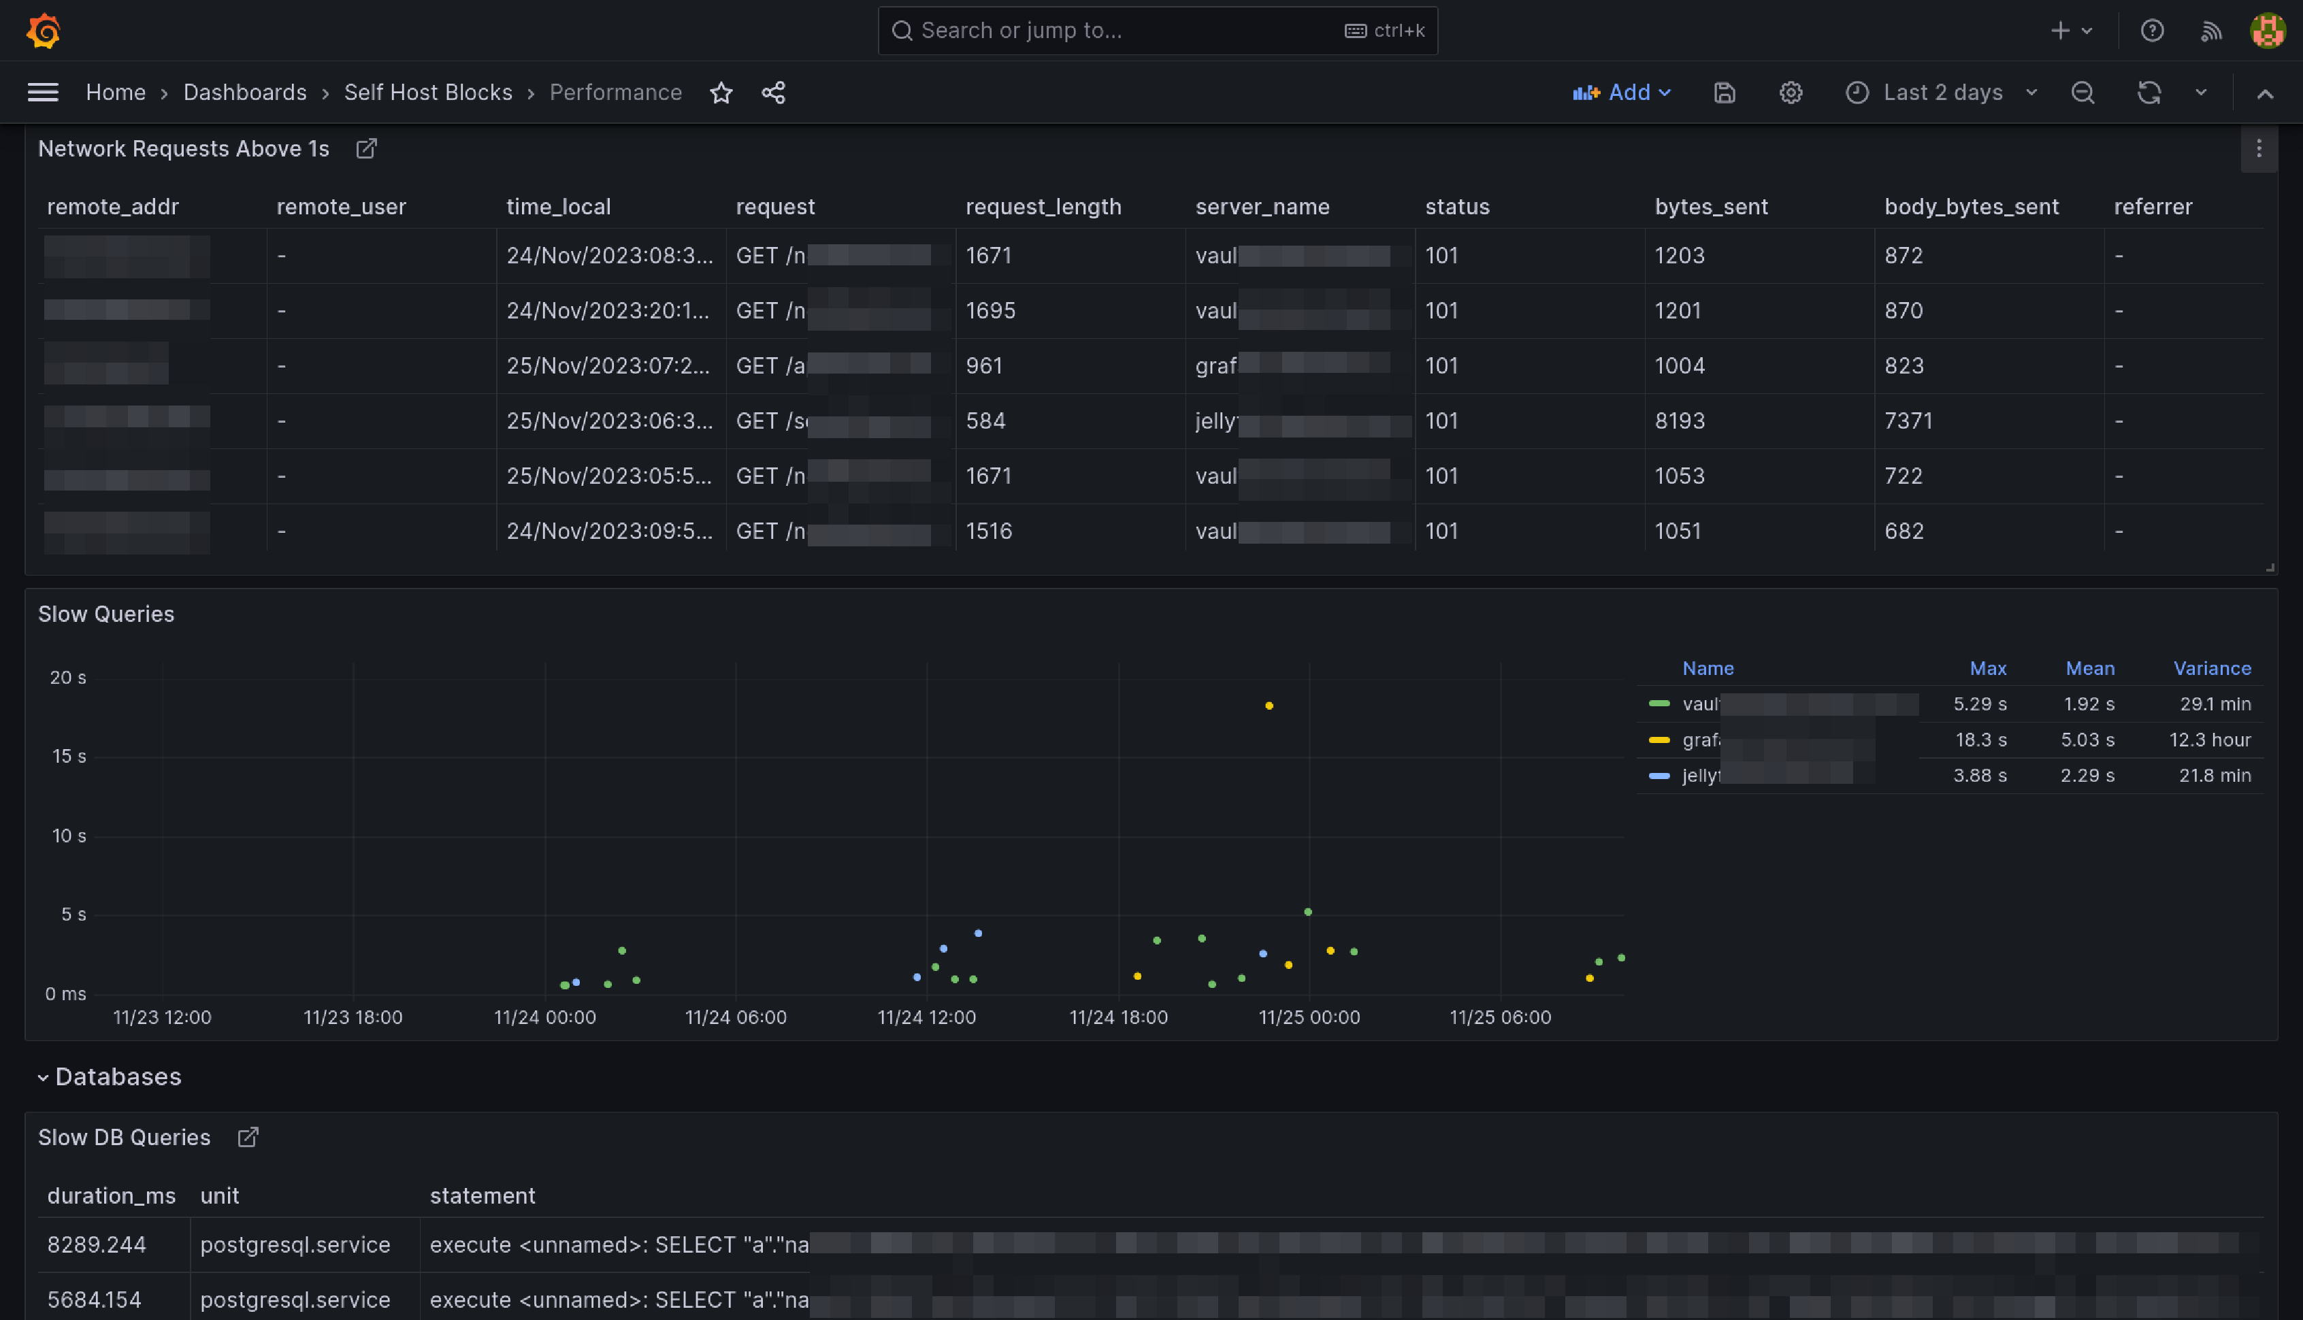The height and width of the screenshot is (1320, 2303).
Task: Open dashboard settings gear
Action: pyautogui.click(x=1790, y=93)
